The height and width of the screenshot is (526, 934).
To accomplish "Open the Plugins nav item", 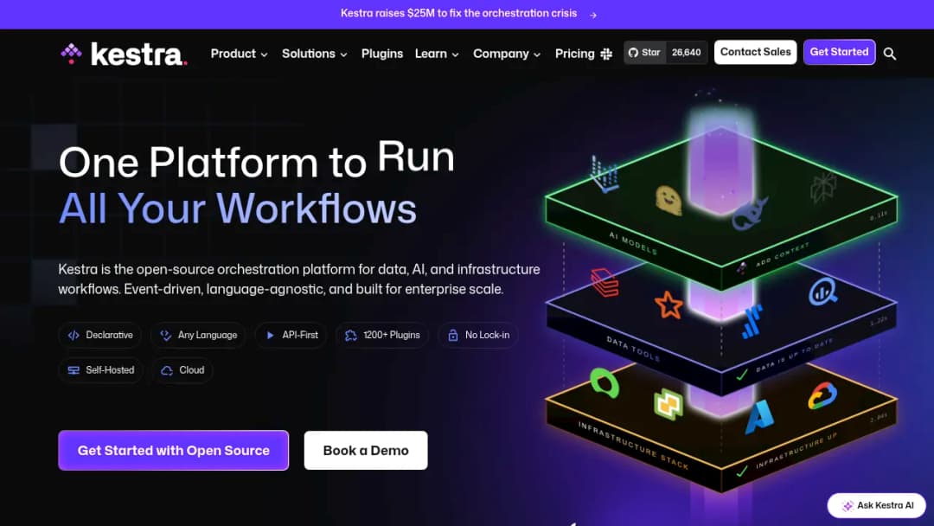I will [x=382, y=54].
